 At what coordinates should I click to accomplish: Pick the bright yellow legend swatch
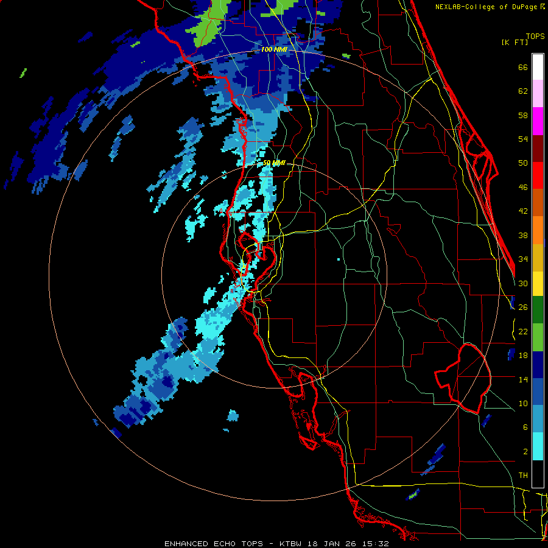point(538,283)
